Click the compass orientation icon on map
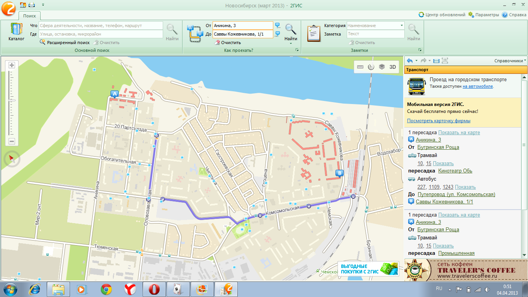The width and height of the screenshot is (528, 297). pos(12,159)
